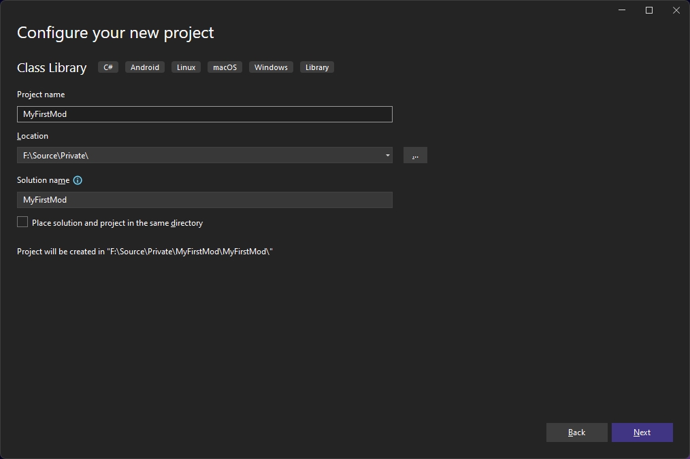Enable same directory for solution and project
The width and height of the screenshot is (690, 459).
[22, 222]
